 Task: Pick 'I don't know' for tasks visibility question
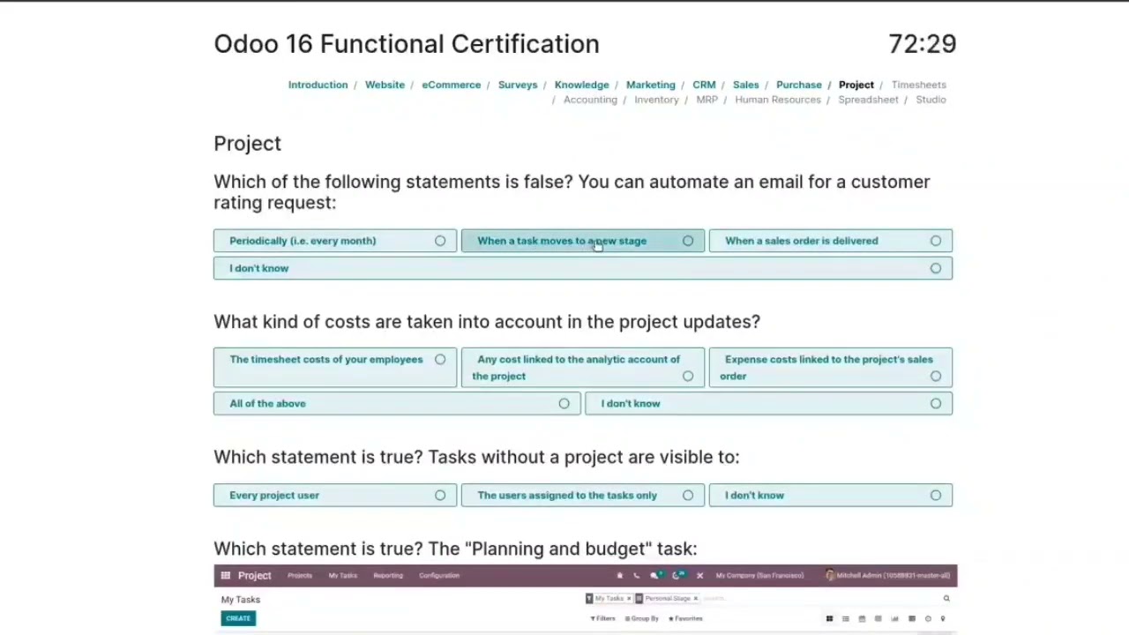831,496
